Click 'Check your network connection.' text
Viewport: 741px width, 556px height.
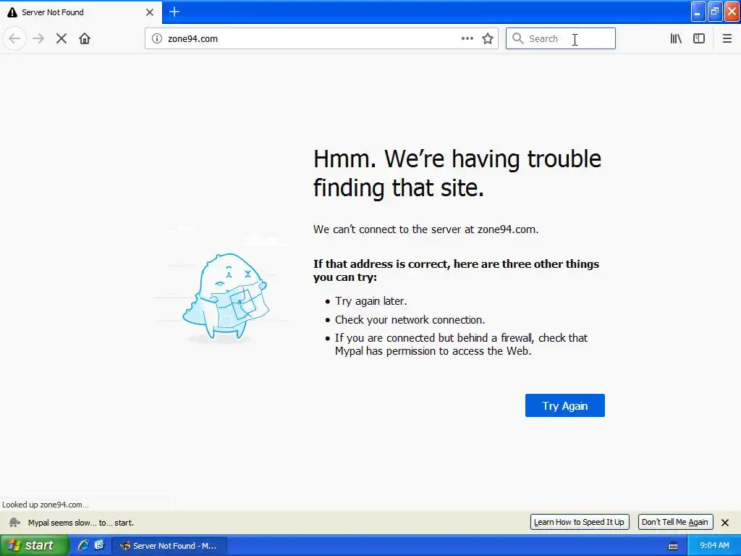(x=410, y=320)
